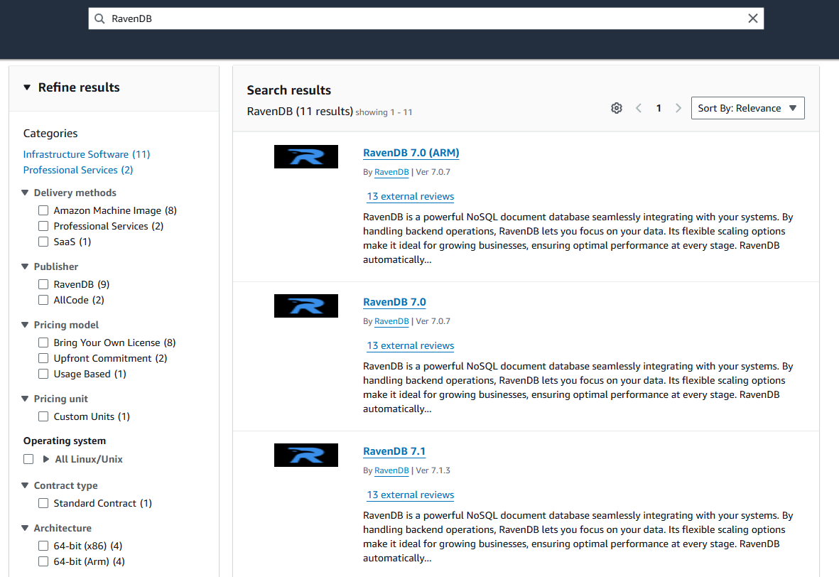Click the 'Categories' heading

coord(50,134)
